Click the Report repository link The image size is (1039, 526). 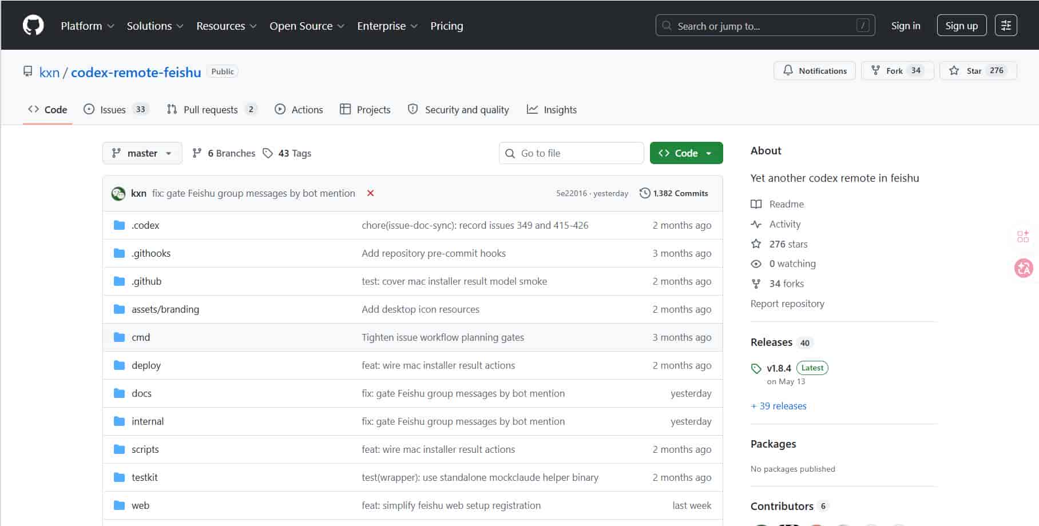(x=787, y=304)
